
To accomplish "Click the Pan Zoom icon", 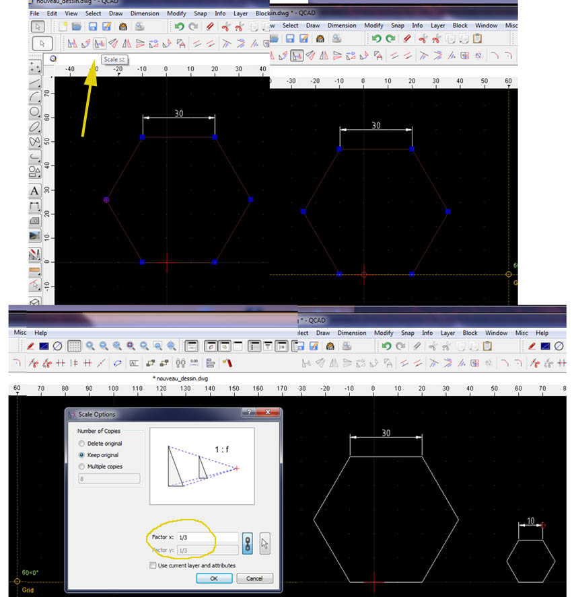I will pyautogui.click(x=172, y=346).
